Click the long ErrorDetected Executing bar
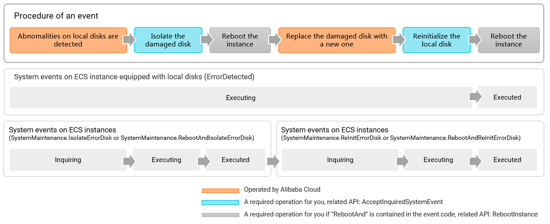550x224 pixels. point(241,98)
